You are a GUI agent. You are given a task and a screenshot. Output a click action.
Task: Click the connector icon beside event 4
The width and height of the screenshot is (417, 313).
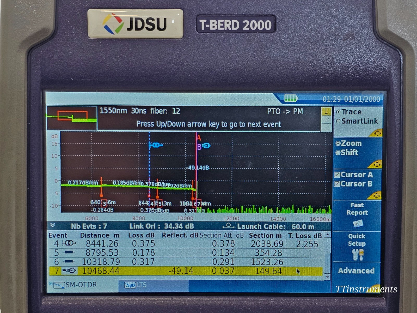tap(70, 243)
